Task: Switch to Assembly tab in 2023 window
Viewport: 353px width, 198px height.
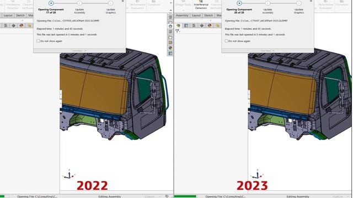Action: [182, 15]
